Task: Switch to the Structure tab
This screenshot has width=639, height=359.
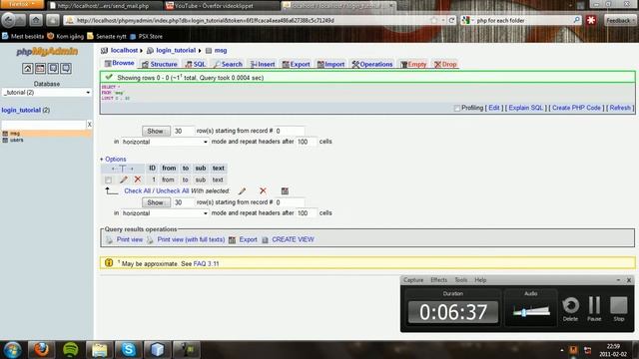Action: pos(160,64)
